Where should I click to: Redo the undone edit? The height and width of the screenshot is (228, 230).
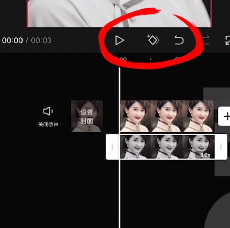click(x=205, y=40)
